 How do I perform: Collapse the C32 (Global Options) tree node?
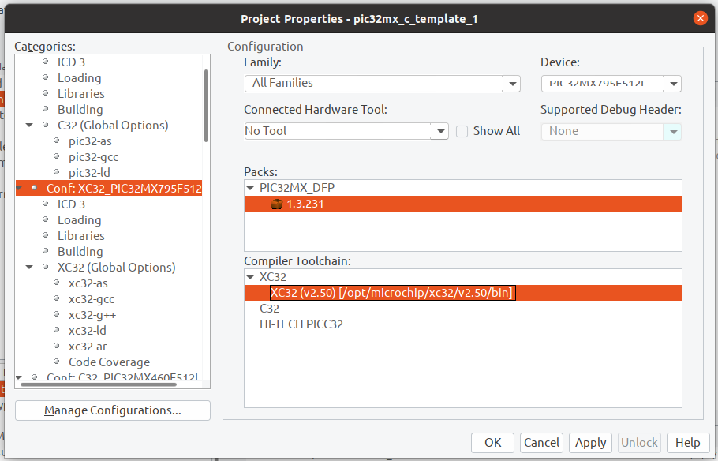pos(29,125)
